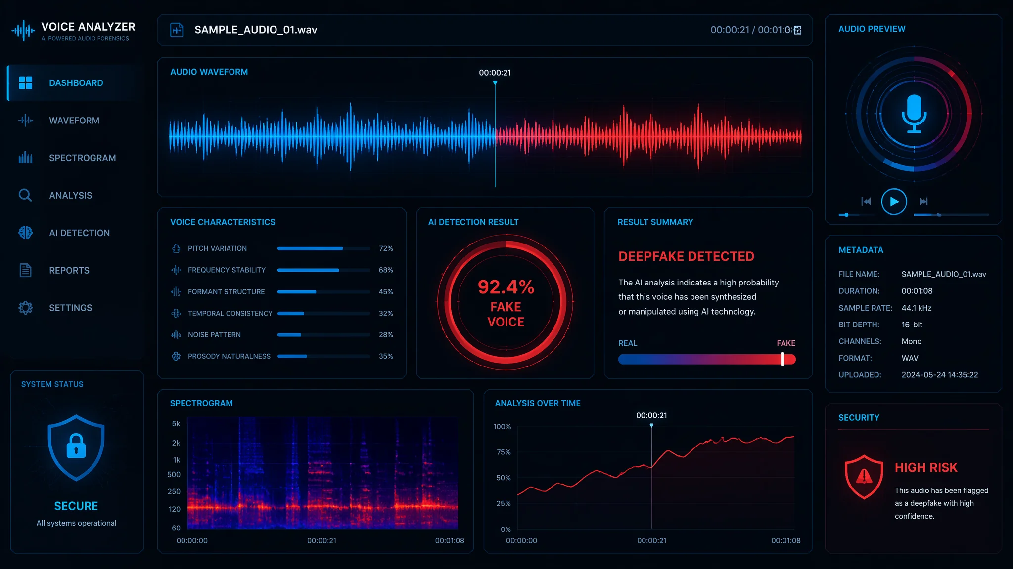Open the Settings gear icon
Screen dimensions: 1013x569
coord(25,308)
